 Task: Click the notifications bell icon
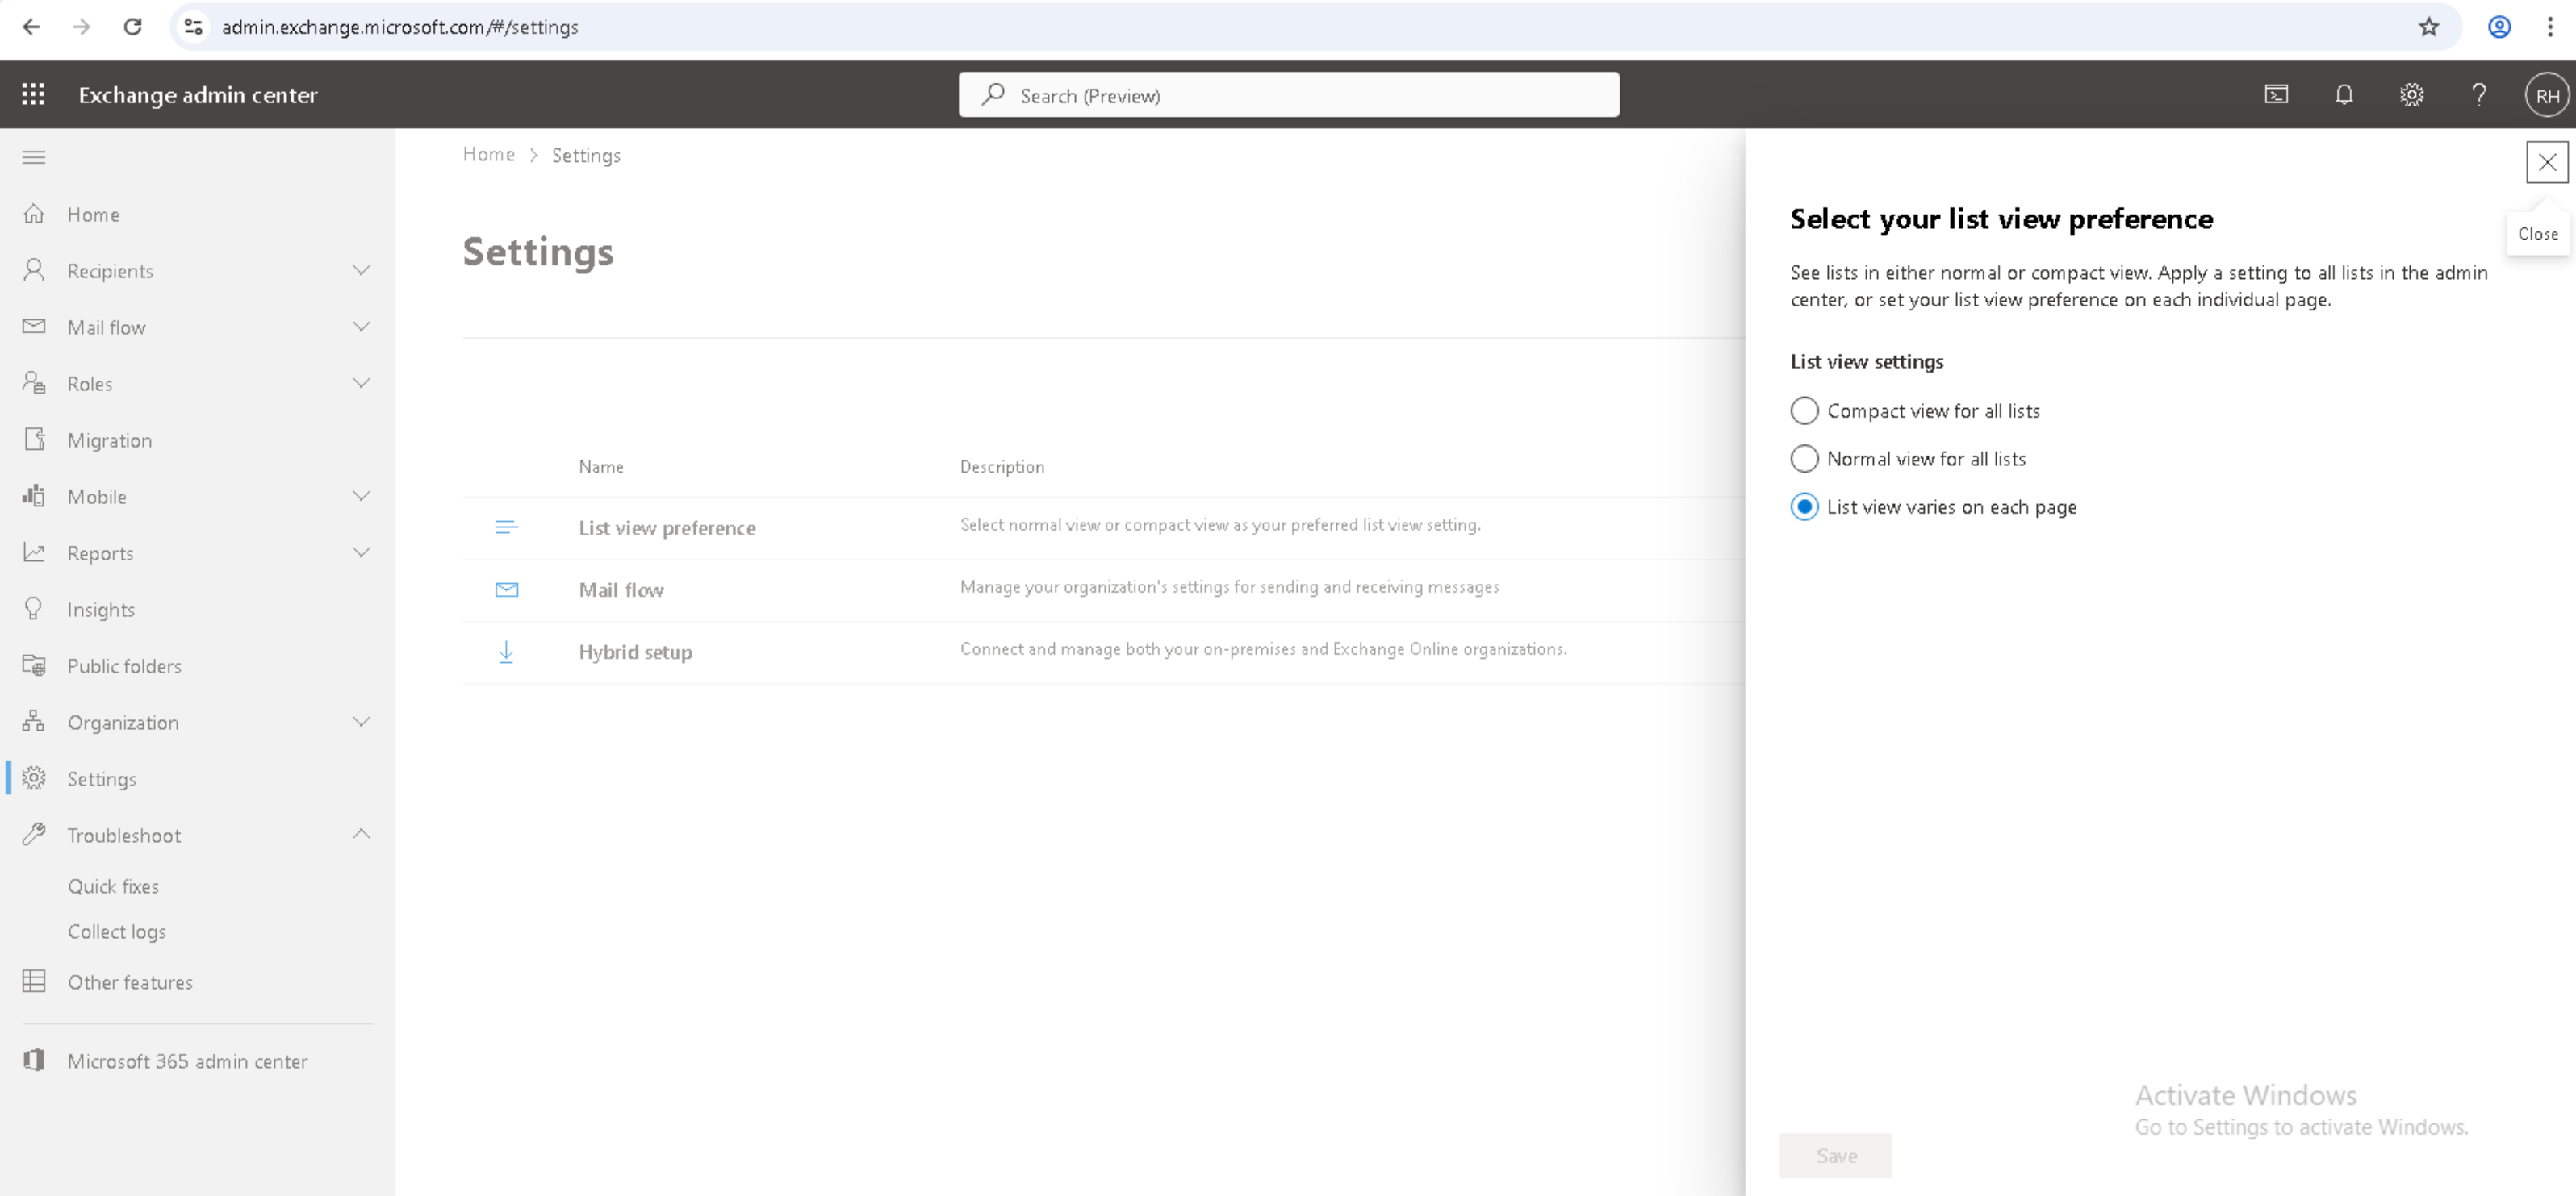tap(2343, 95)
